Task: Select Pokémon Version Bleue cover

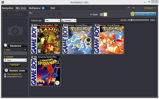Action: pyautogui.click(x=77, y=39)
